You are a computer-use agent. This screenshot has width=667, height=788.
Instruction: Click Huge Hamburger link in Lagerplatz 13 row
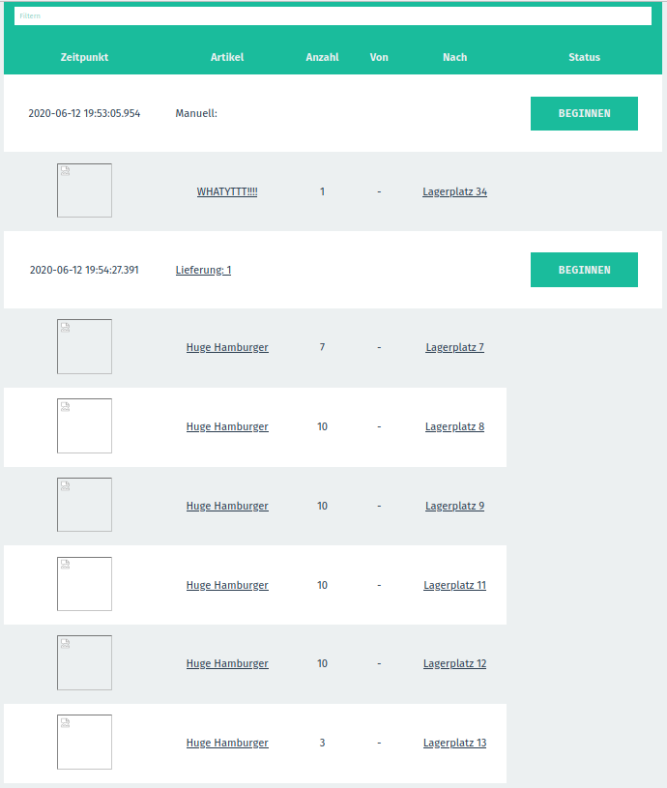227,743
